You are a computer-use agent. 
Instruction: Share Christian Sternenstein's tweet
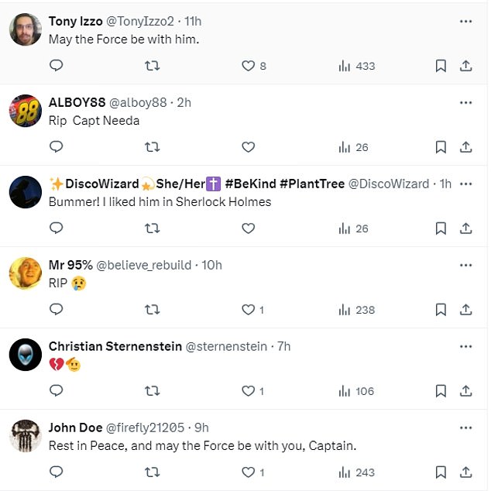(466, 391)
